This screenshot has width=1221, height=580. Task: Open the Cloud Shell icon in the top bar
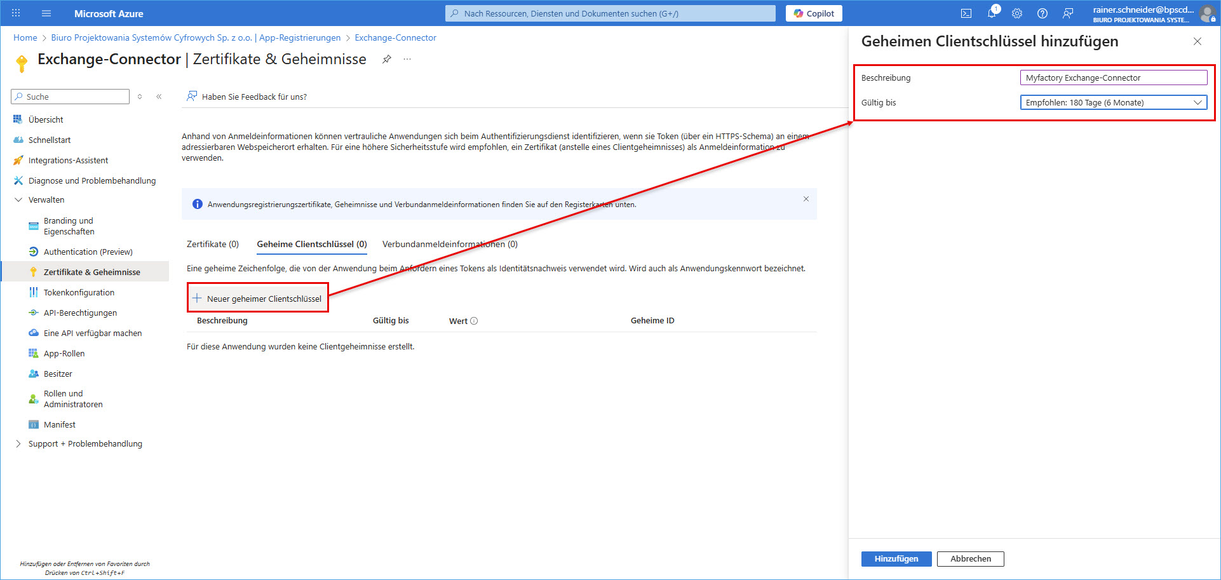[966, 13]
